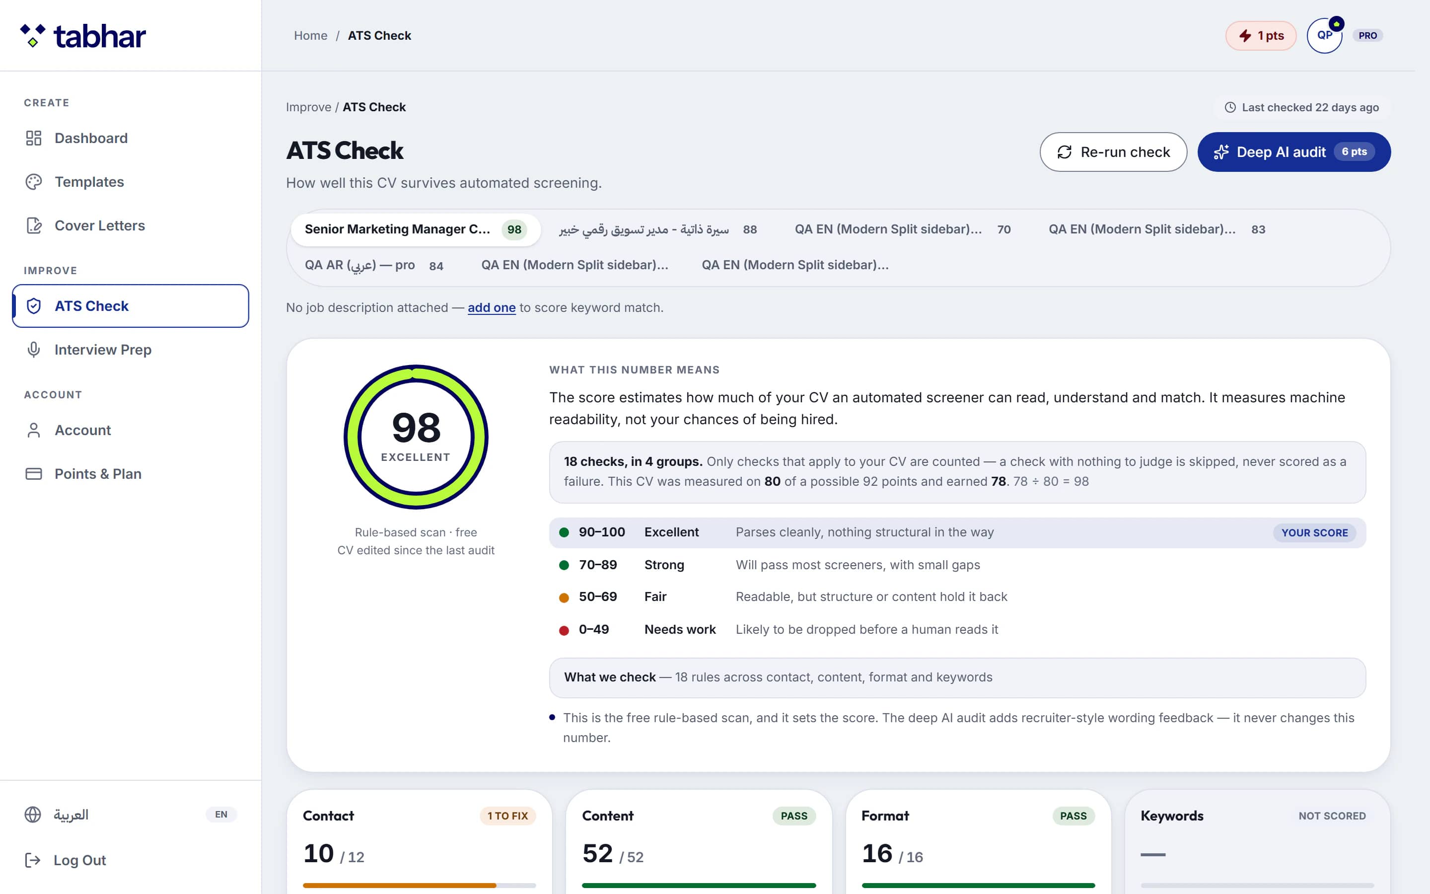The height and width of the screenshot is (894, 1430).
Task: Open the Keywords not scored card
Action: click(1257, 842)
